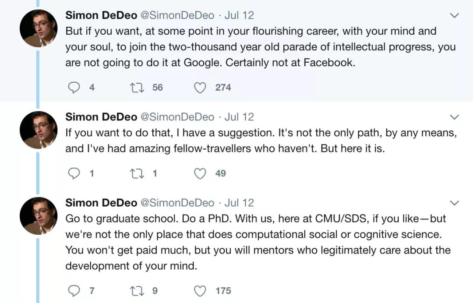Like the tweet with 175 likes
473x303 pixels.
click(x=200, y=290)
